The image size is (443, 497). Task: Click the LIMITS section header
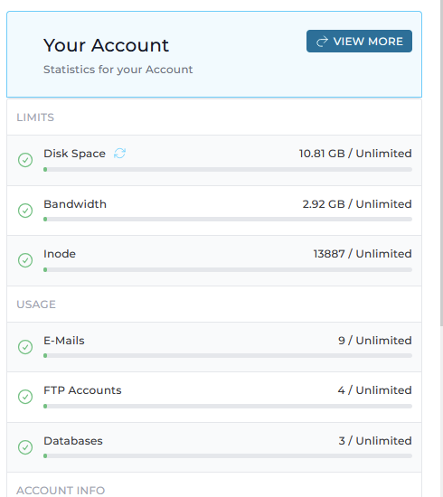tap(35, 117)
